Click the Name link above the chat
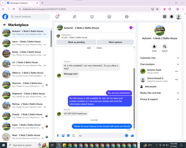This screenshot has height=148, width=186. click(x=99, y=48)
